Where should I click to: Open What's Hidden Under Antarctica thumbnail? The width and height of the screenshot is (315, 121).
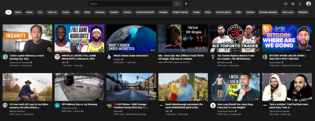tap(131, 38)
